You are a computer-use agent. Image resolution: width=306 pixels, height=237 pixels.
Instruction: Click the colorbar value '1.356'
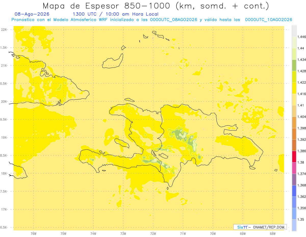[x=302, y=208]
